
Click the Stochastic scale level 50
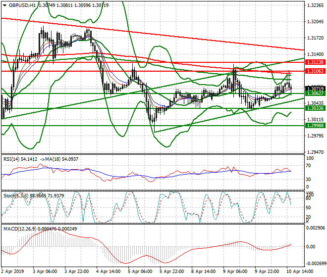point(309,208)
